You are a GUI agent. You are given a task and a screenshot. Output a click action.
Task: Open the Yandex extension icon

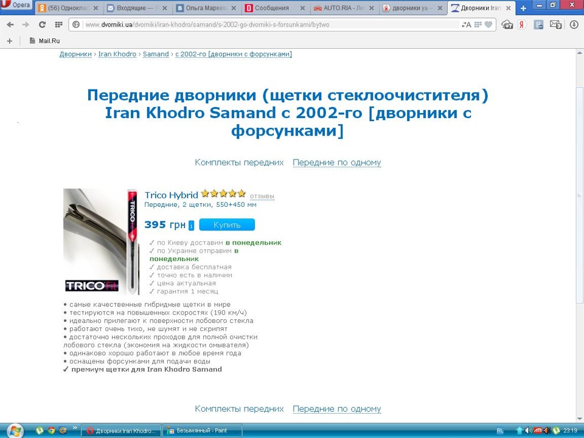pos(522,25)
